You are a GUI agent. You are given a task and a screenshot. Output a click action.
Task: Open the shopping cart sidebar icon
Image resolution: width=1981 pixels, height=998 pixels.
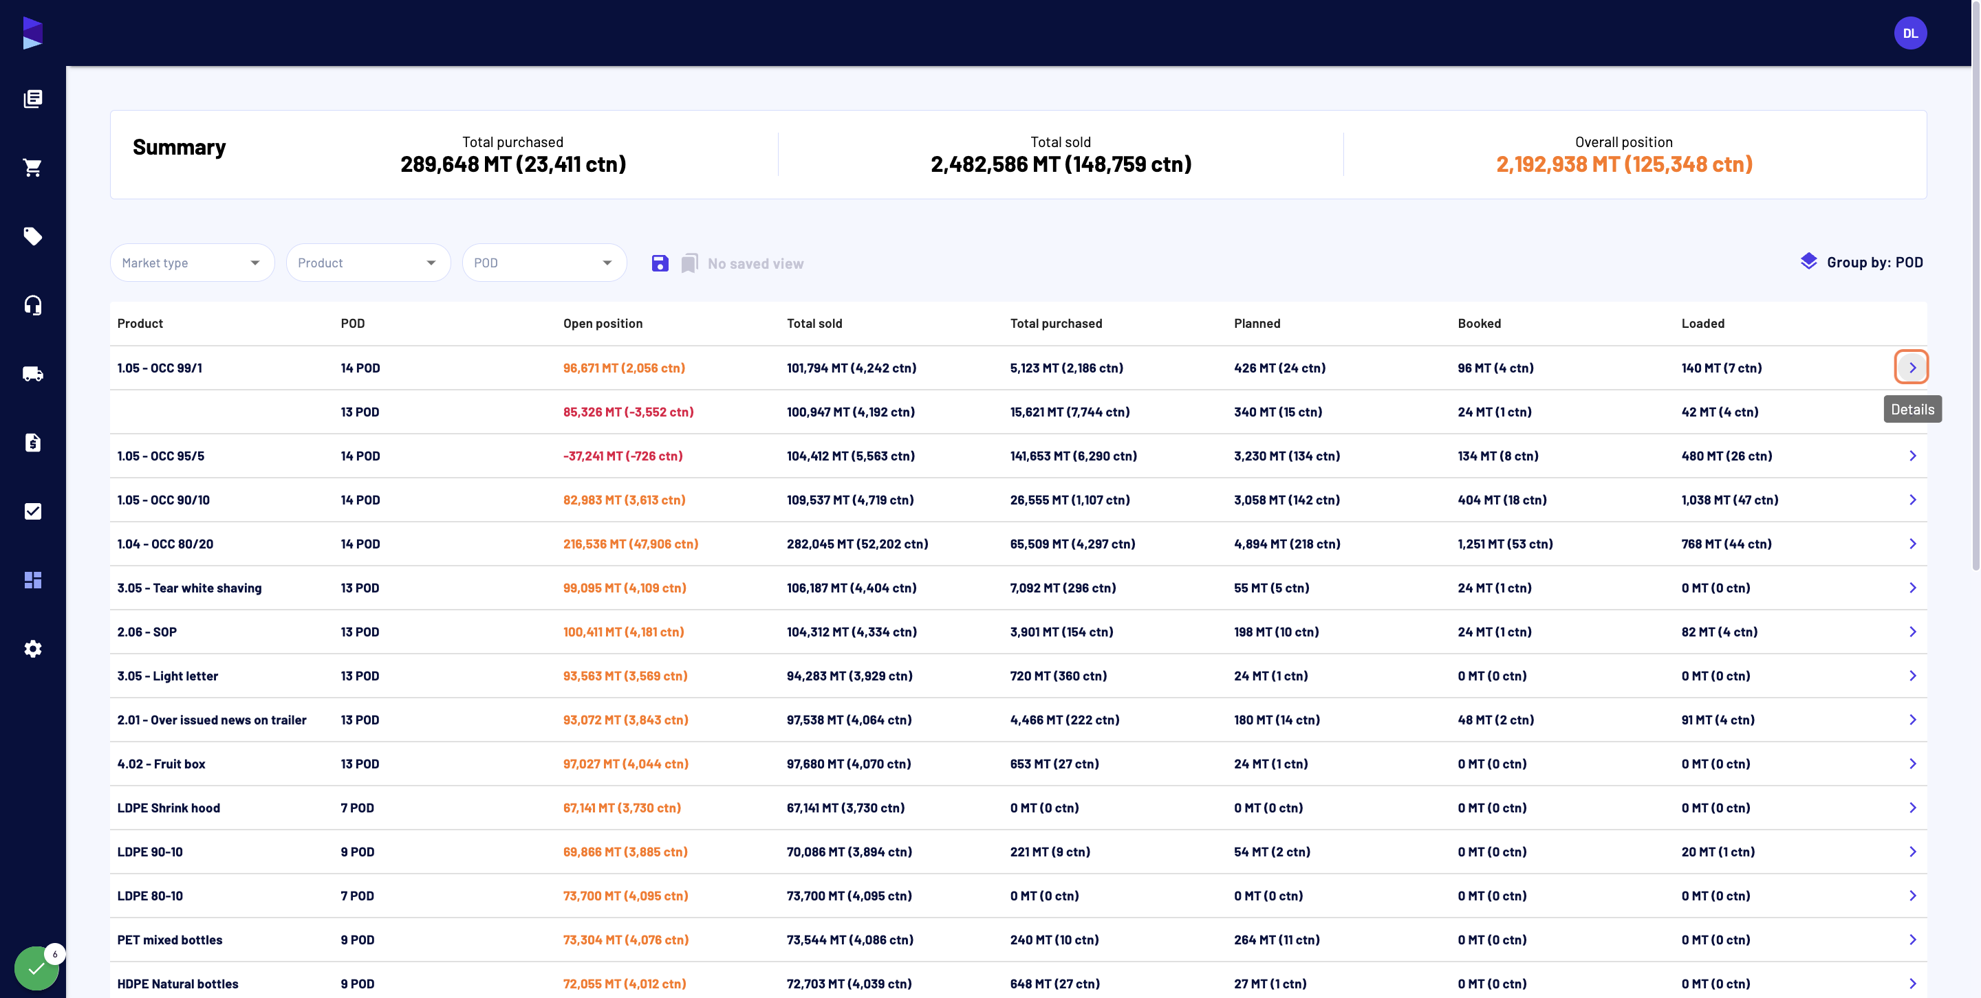point(32,168)
